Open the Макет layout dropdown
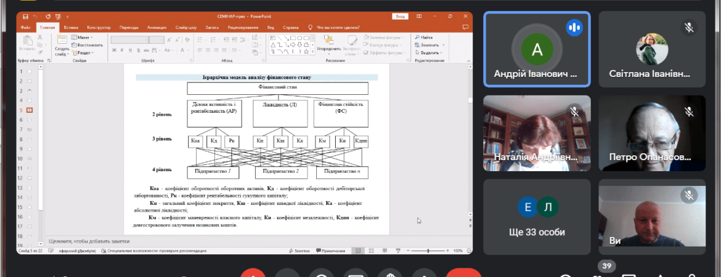This screenshot has width=721, height=277. tap(82, 37)
